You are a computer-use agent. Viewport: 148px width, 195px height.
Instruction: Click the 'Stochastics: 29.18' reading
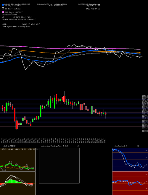10,15
